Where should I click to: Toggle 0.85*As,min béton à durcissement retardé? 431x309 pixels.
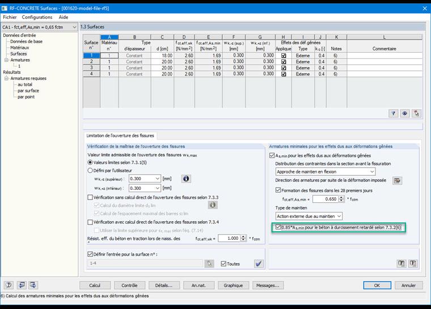pos(278,227)
